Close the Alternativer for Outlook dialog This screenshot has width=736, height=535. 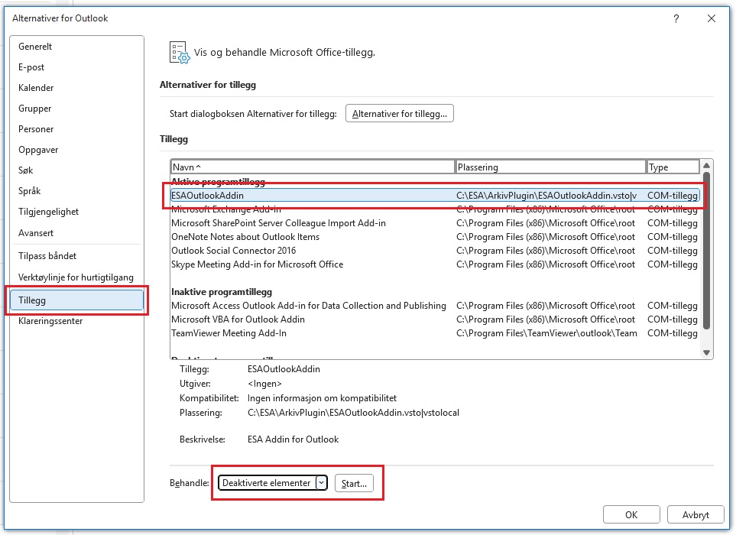[712, 18]
